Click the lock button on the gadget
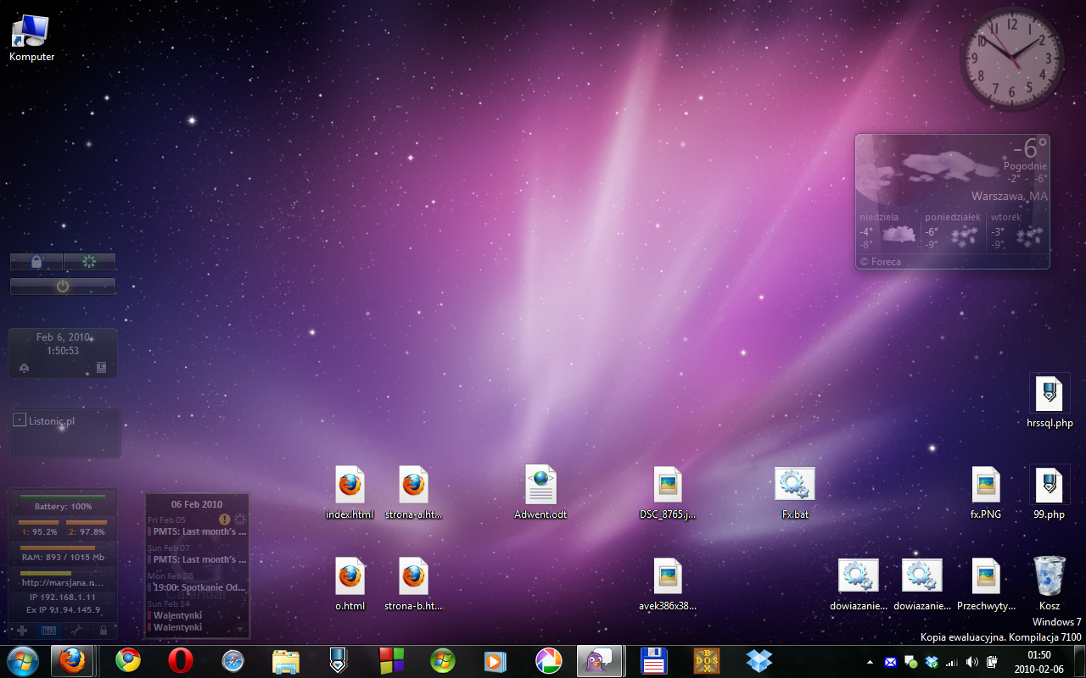 tap(36, 262)
